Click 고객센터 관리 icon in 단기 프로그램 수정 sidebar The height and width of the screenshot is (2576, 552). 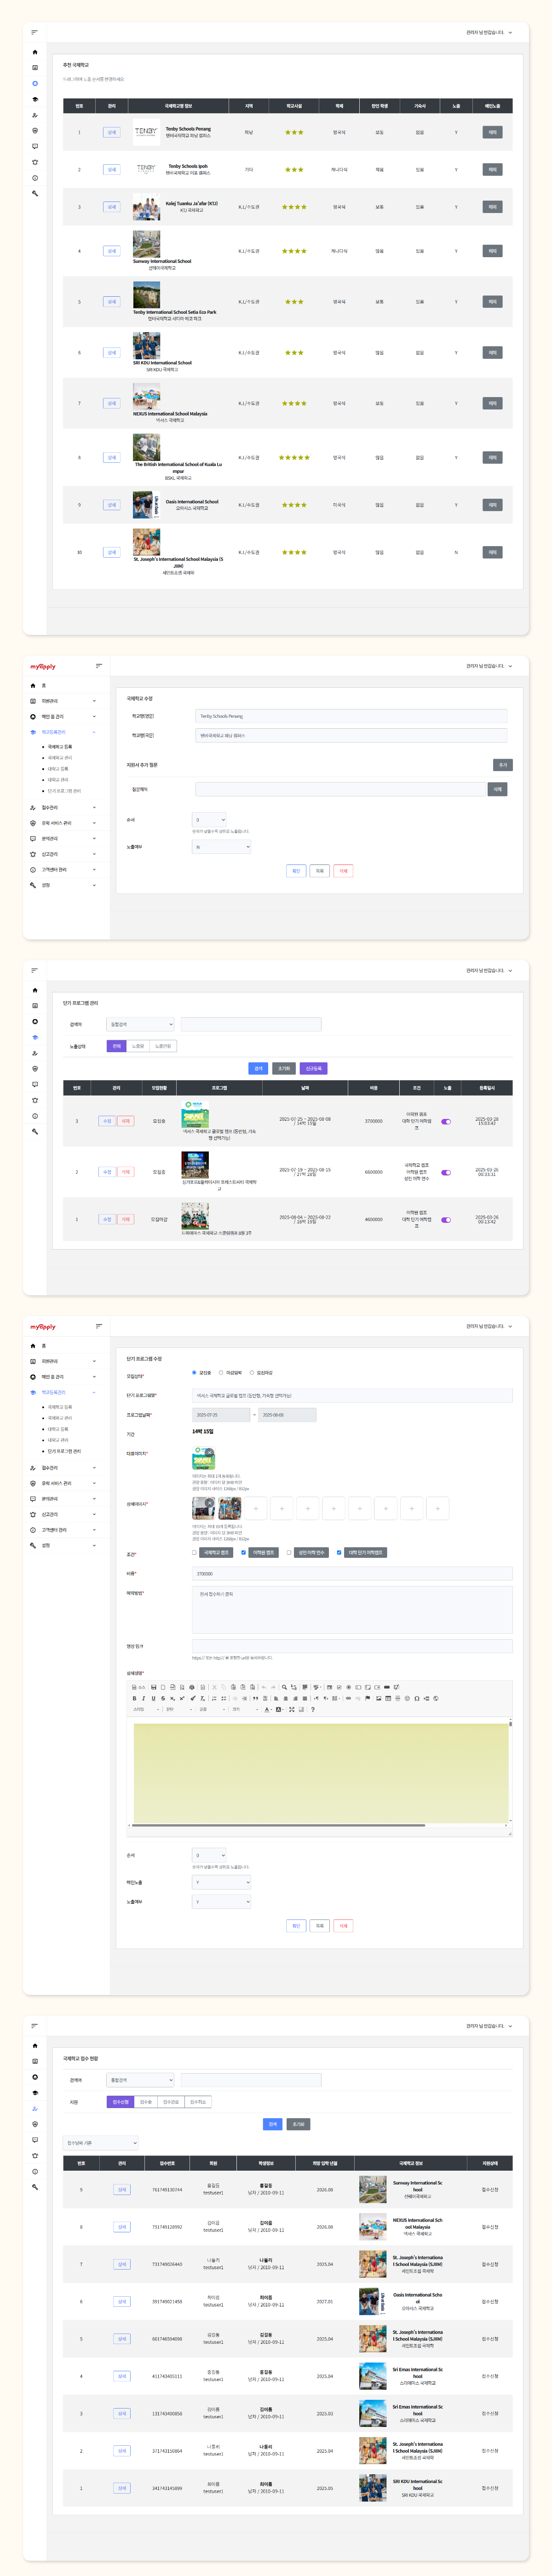[33, 1530]
